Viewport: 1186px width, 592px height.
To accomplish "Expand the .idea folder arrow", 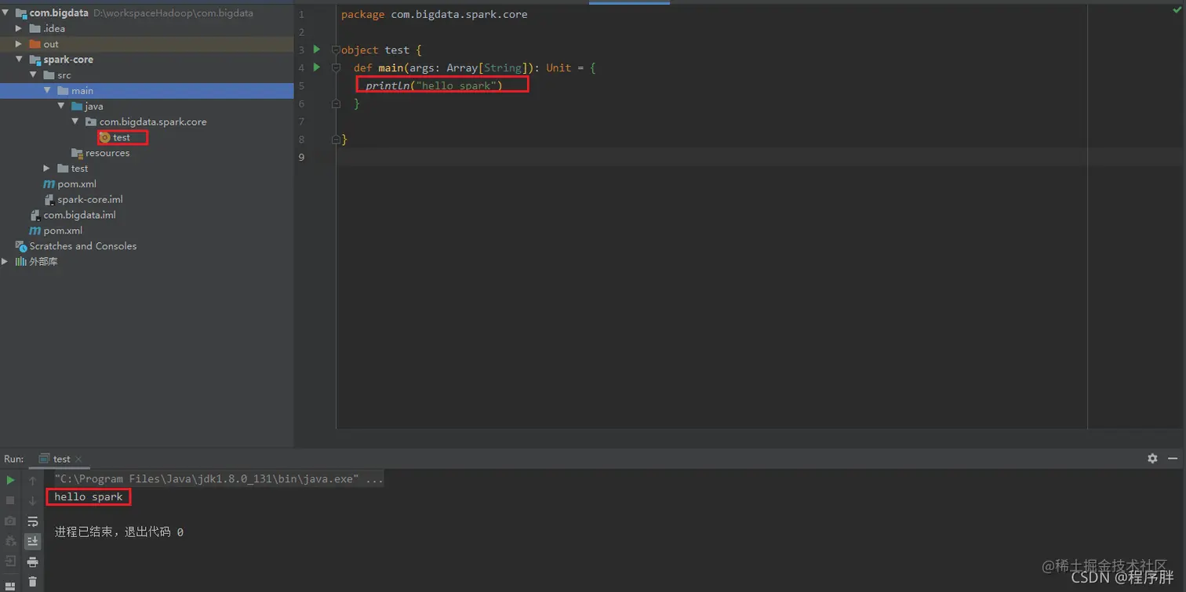I will (x=20, y=28).
